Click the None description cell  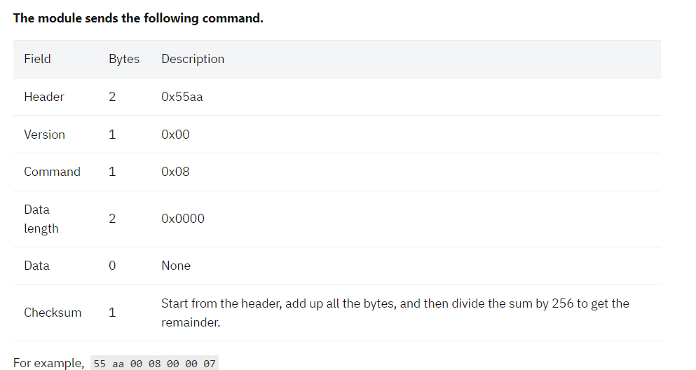pyautogui.click(x=176, y=266)
